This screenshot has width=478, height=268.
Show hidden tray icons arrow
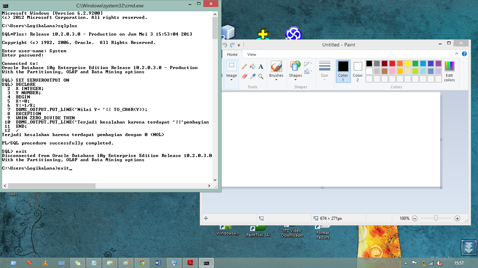click(x=406, y=263)
